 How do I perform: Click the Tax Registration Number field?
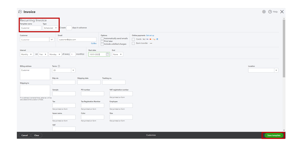coord(93,105)
